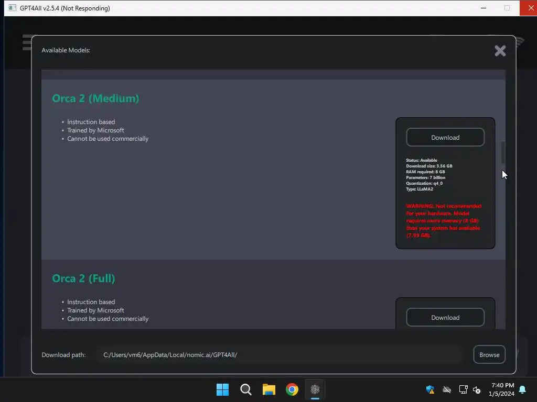This screenshot has width=537, height=402.
Task: Click the 'Download size: 3.56 GB' text
Action: coord(429,166)
